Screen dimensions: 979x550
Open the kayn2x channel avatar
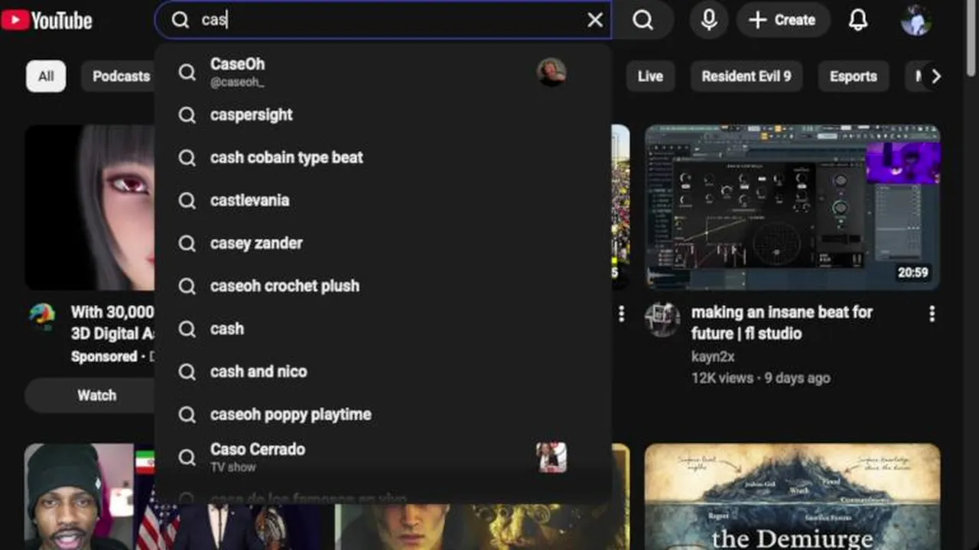click(662, 319)
